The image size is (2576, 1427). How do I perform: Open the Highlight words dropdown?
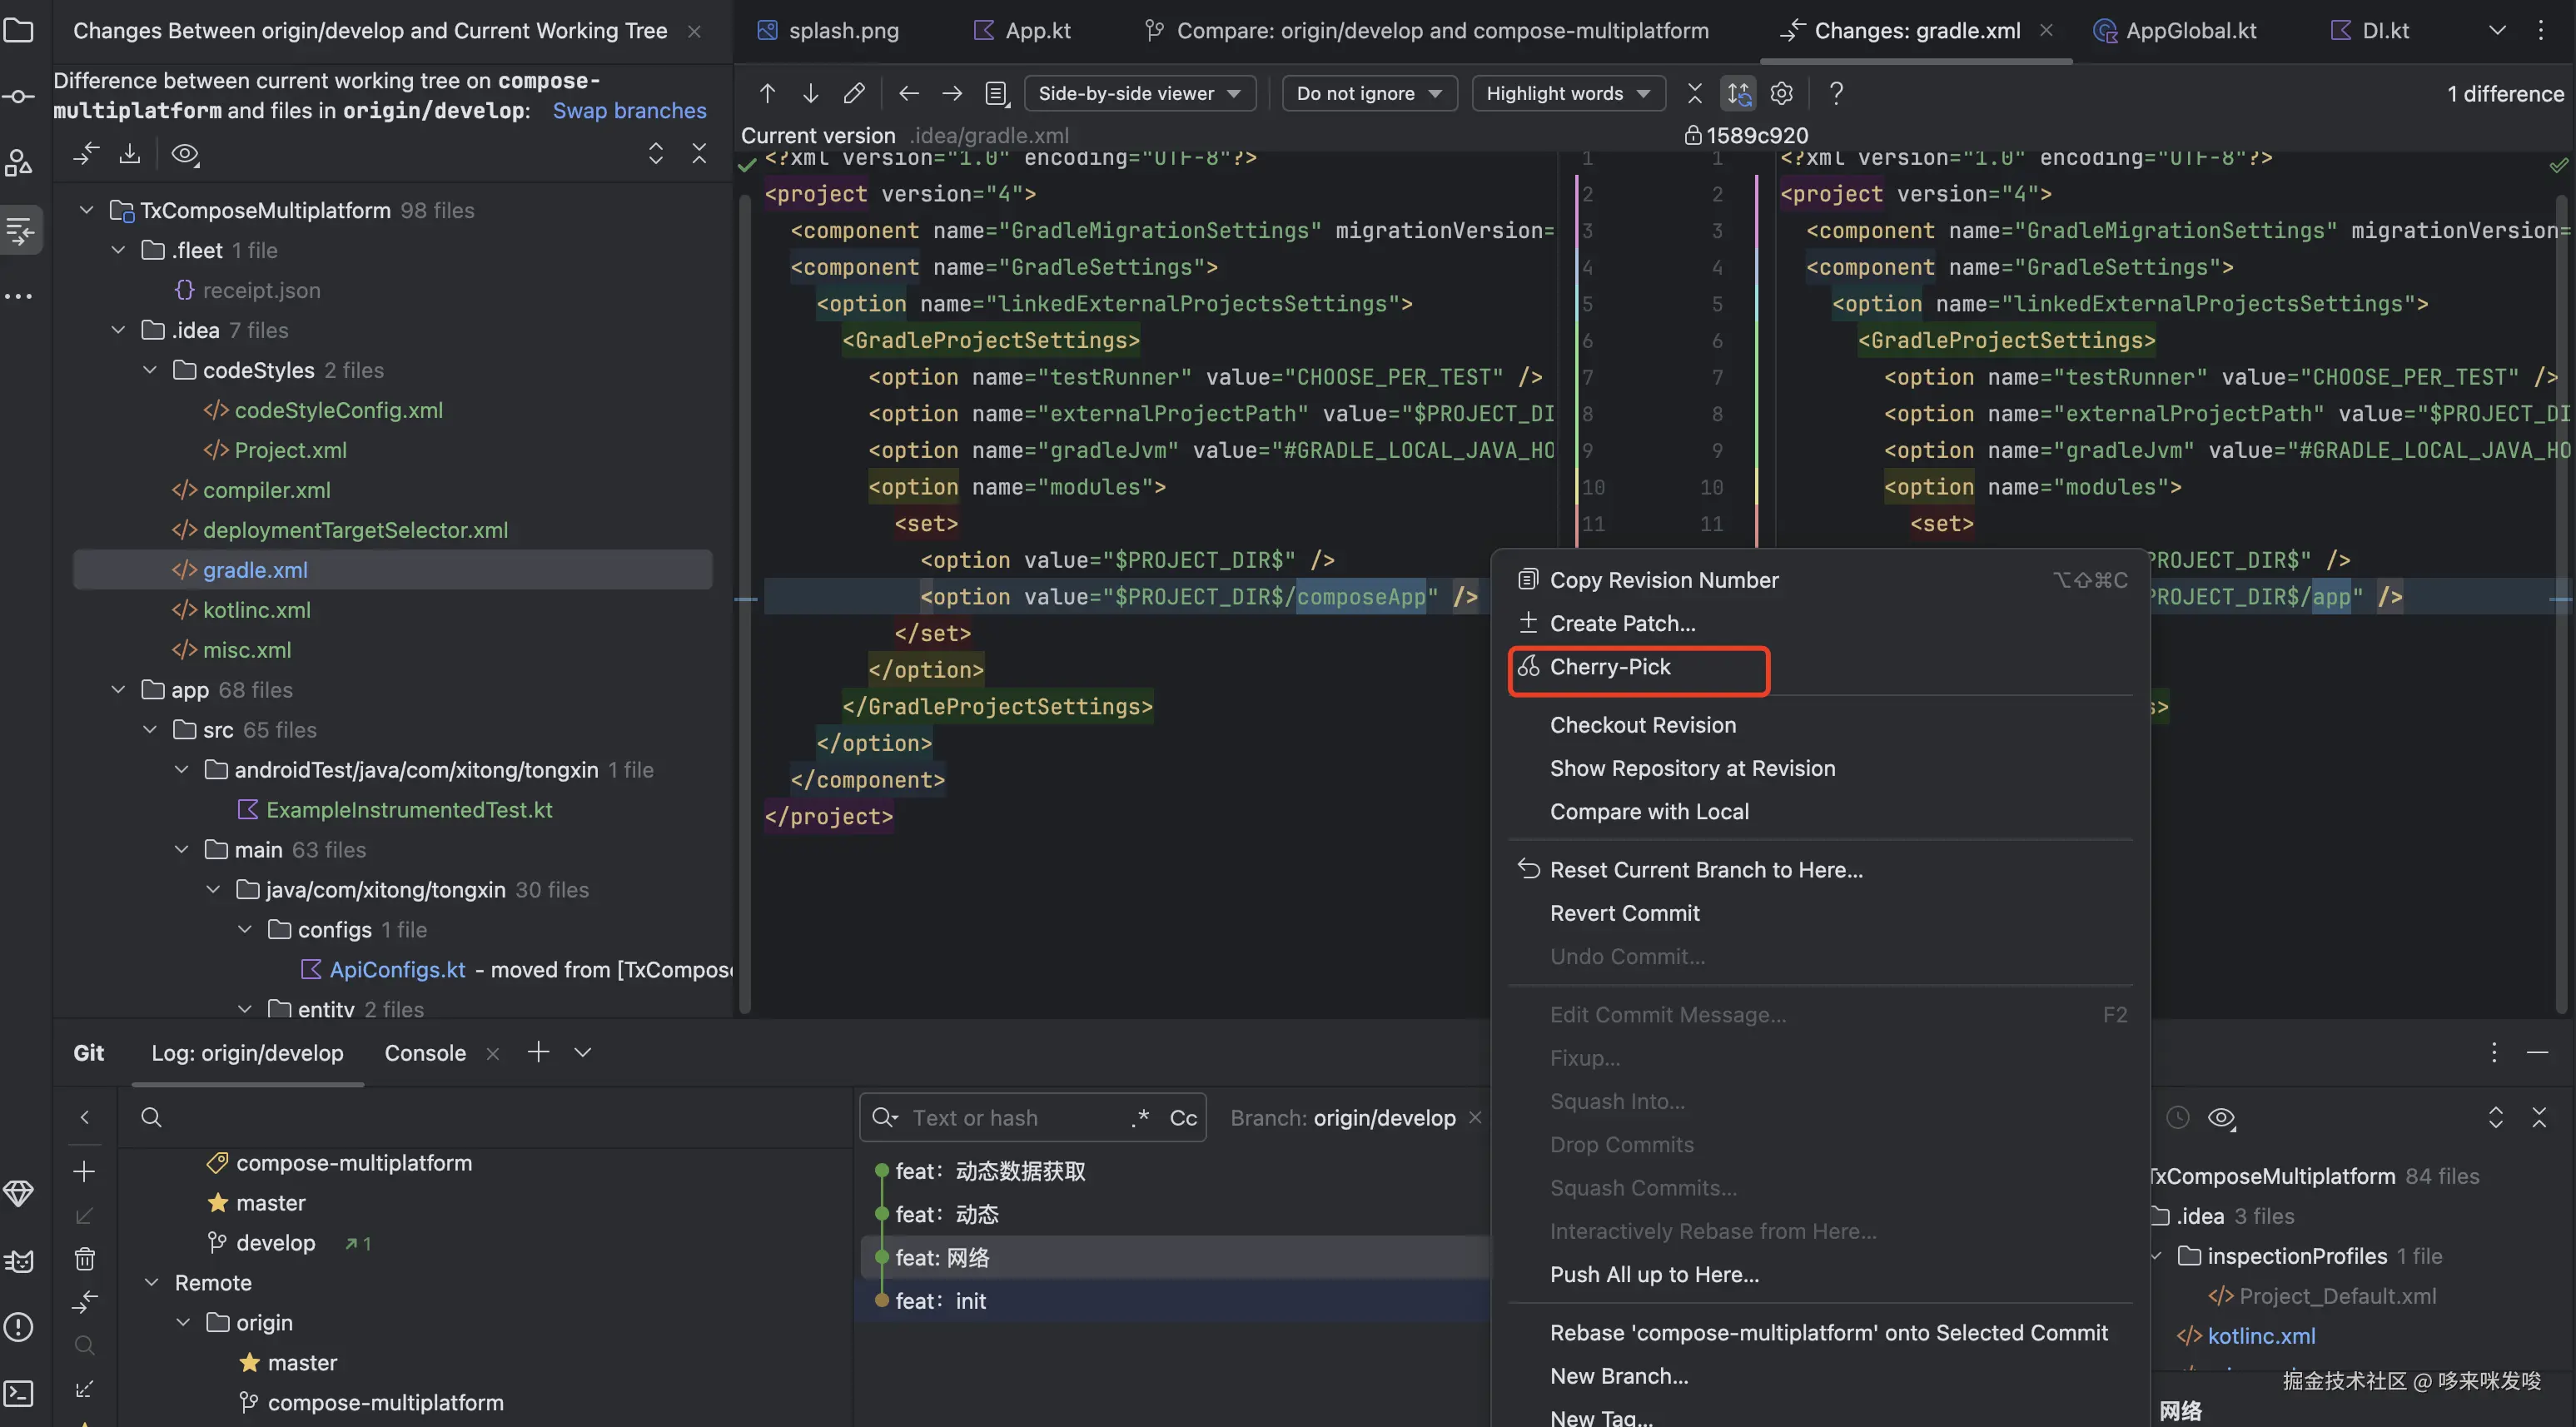tap(1567, 94)
